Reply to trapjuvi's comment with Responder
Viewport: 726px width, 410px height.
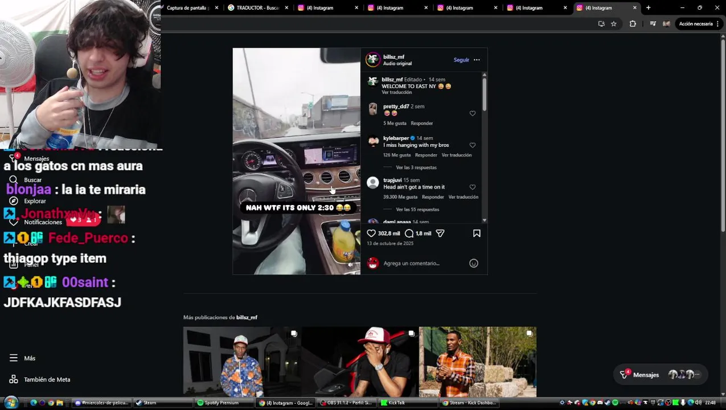point(433,197)
